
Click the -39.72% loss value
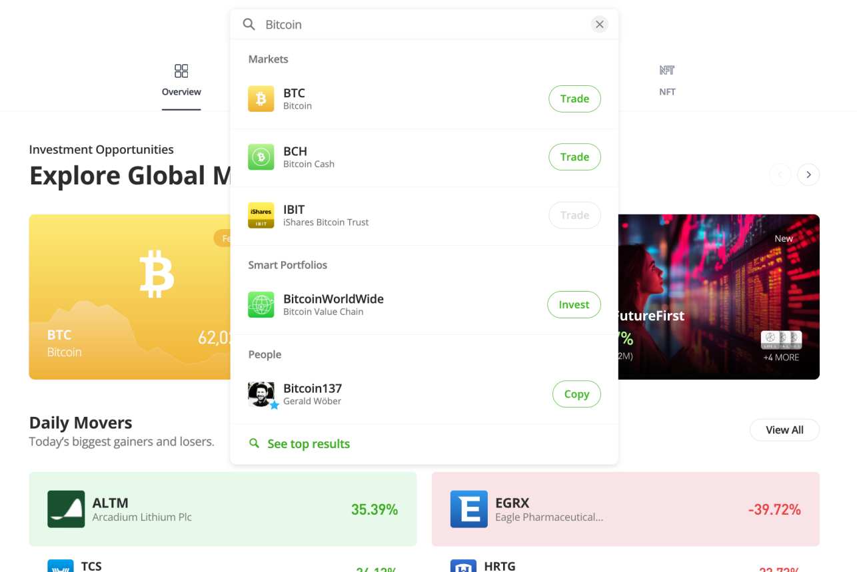pyautogui.click(x=774, y=510)
